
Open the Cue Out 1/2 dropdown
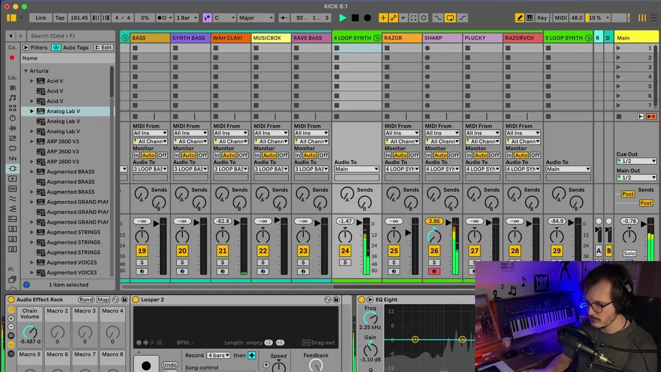(636, 161)
